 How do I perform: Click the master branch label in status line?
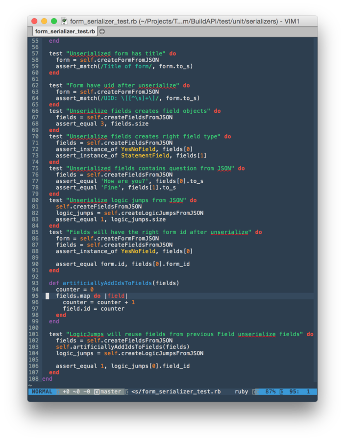coord(110,392)
